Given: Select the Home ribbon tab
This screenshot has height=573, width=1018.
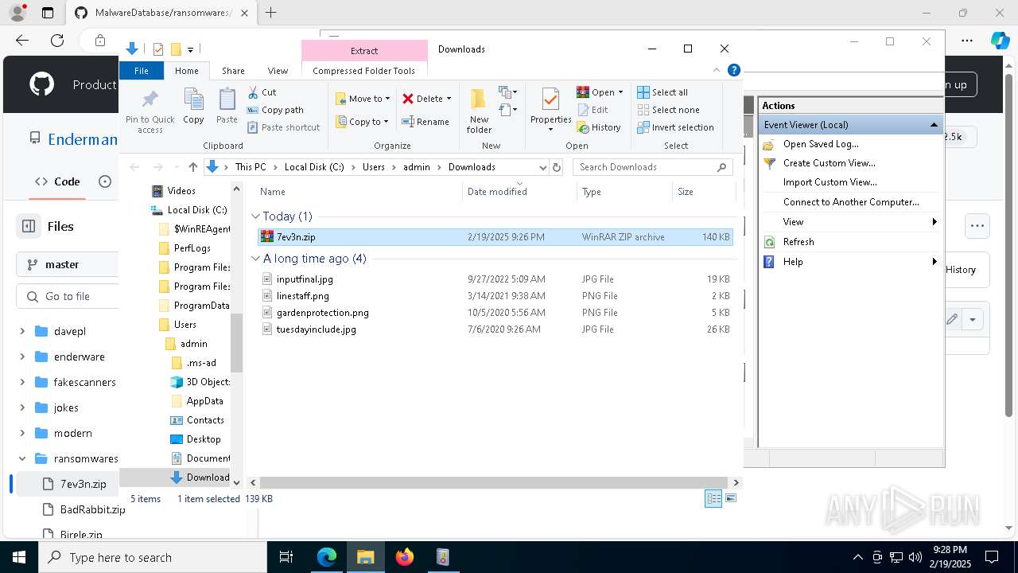Looking at the screenshot, I should [187, 71].
